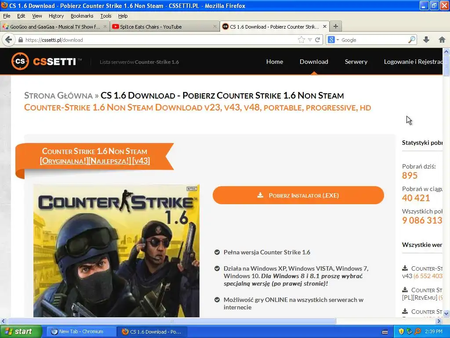This screenshot has width=450, height=338.
Task: Click the network connection tray icon
Action: 409,331
